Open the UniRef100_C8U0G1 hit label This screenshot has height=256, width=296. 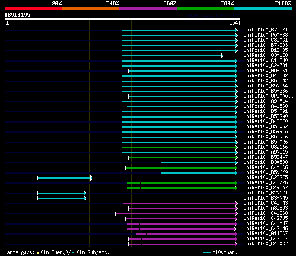pos(265,40)
